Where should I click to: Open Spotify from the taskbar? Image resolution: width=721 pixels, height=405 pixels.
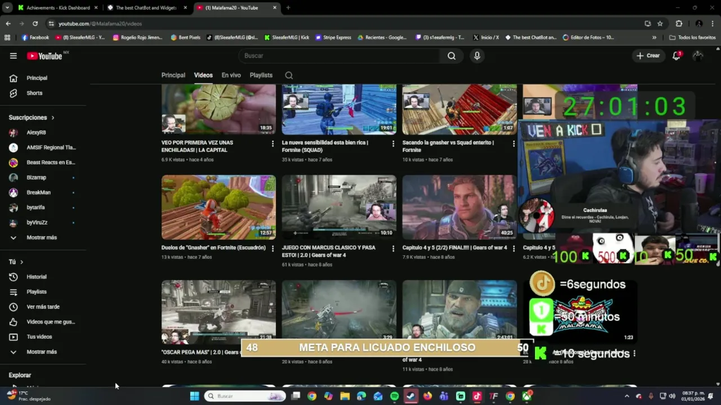click(x=394, y=396)
